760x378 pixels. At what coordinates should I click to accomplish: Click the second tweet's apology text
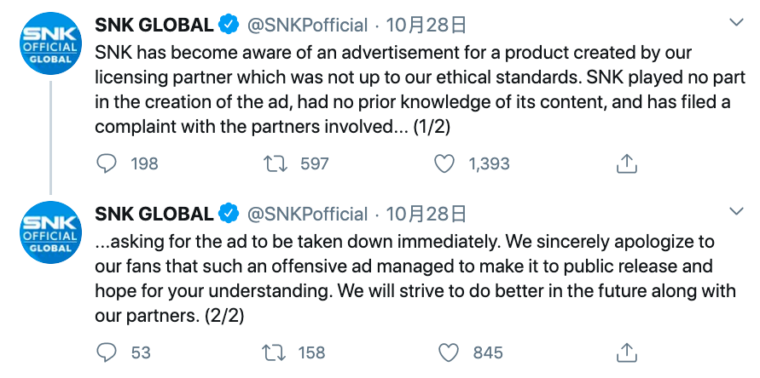[415, 278]
